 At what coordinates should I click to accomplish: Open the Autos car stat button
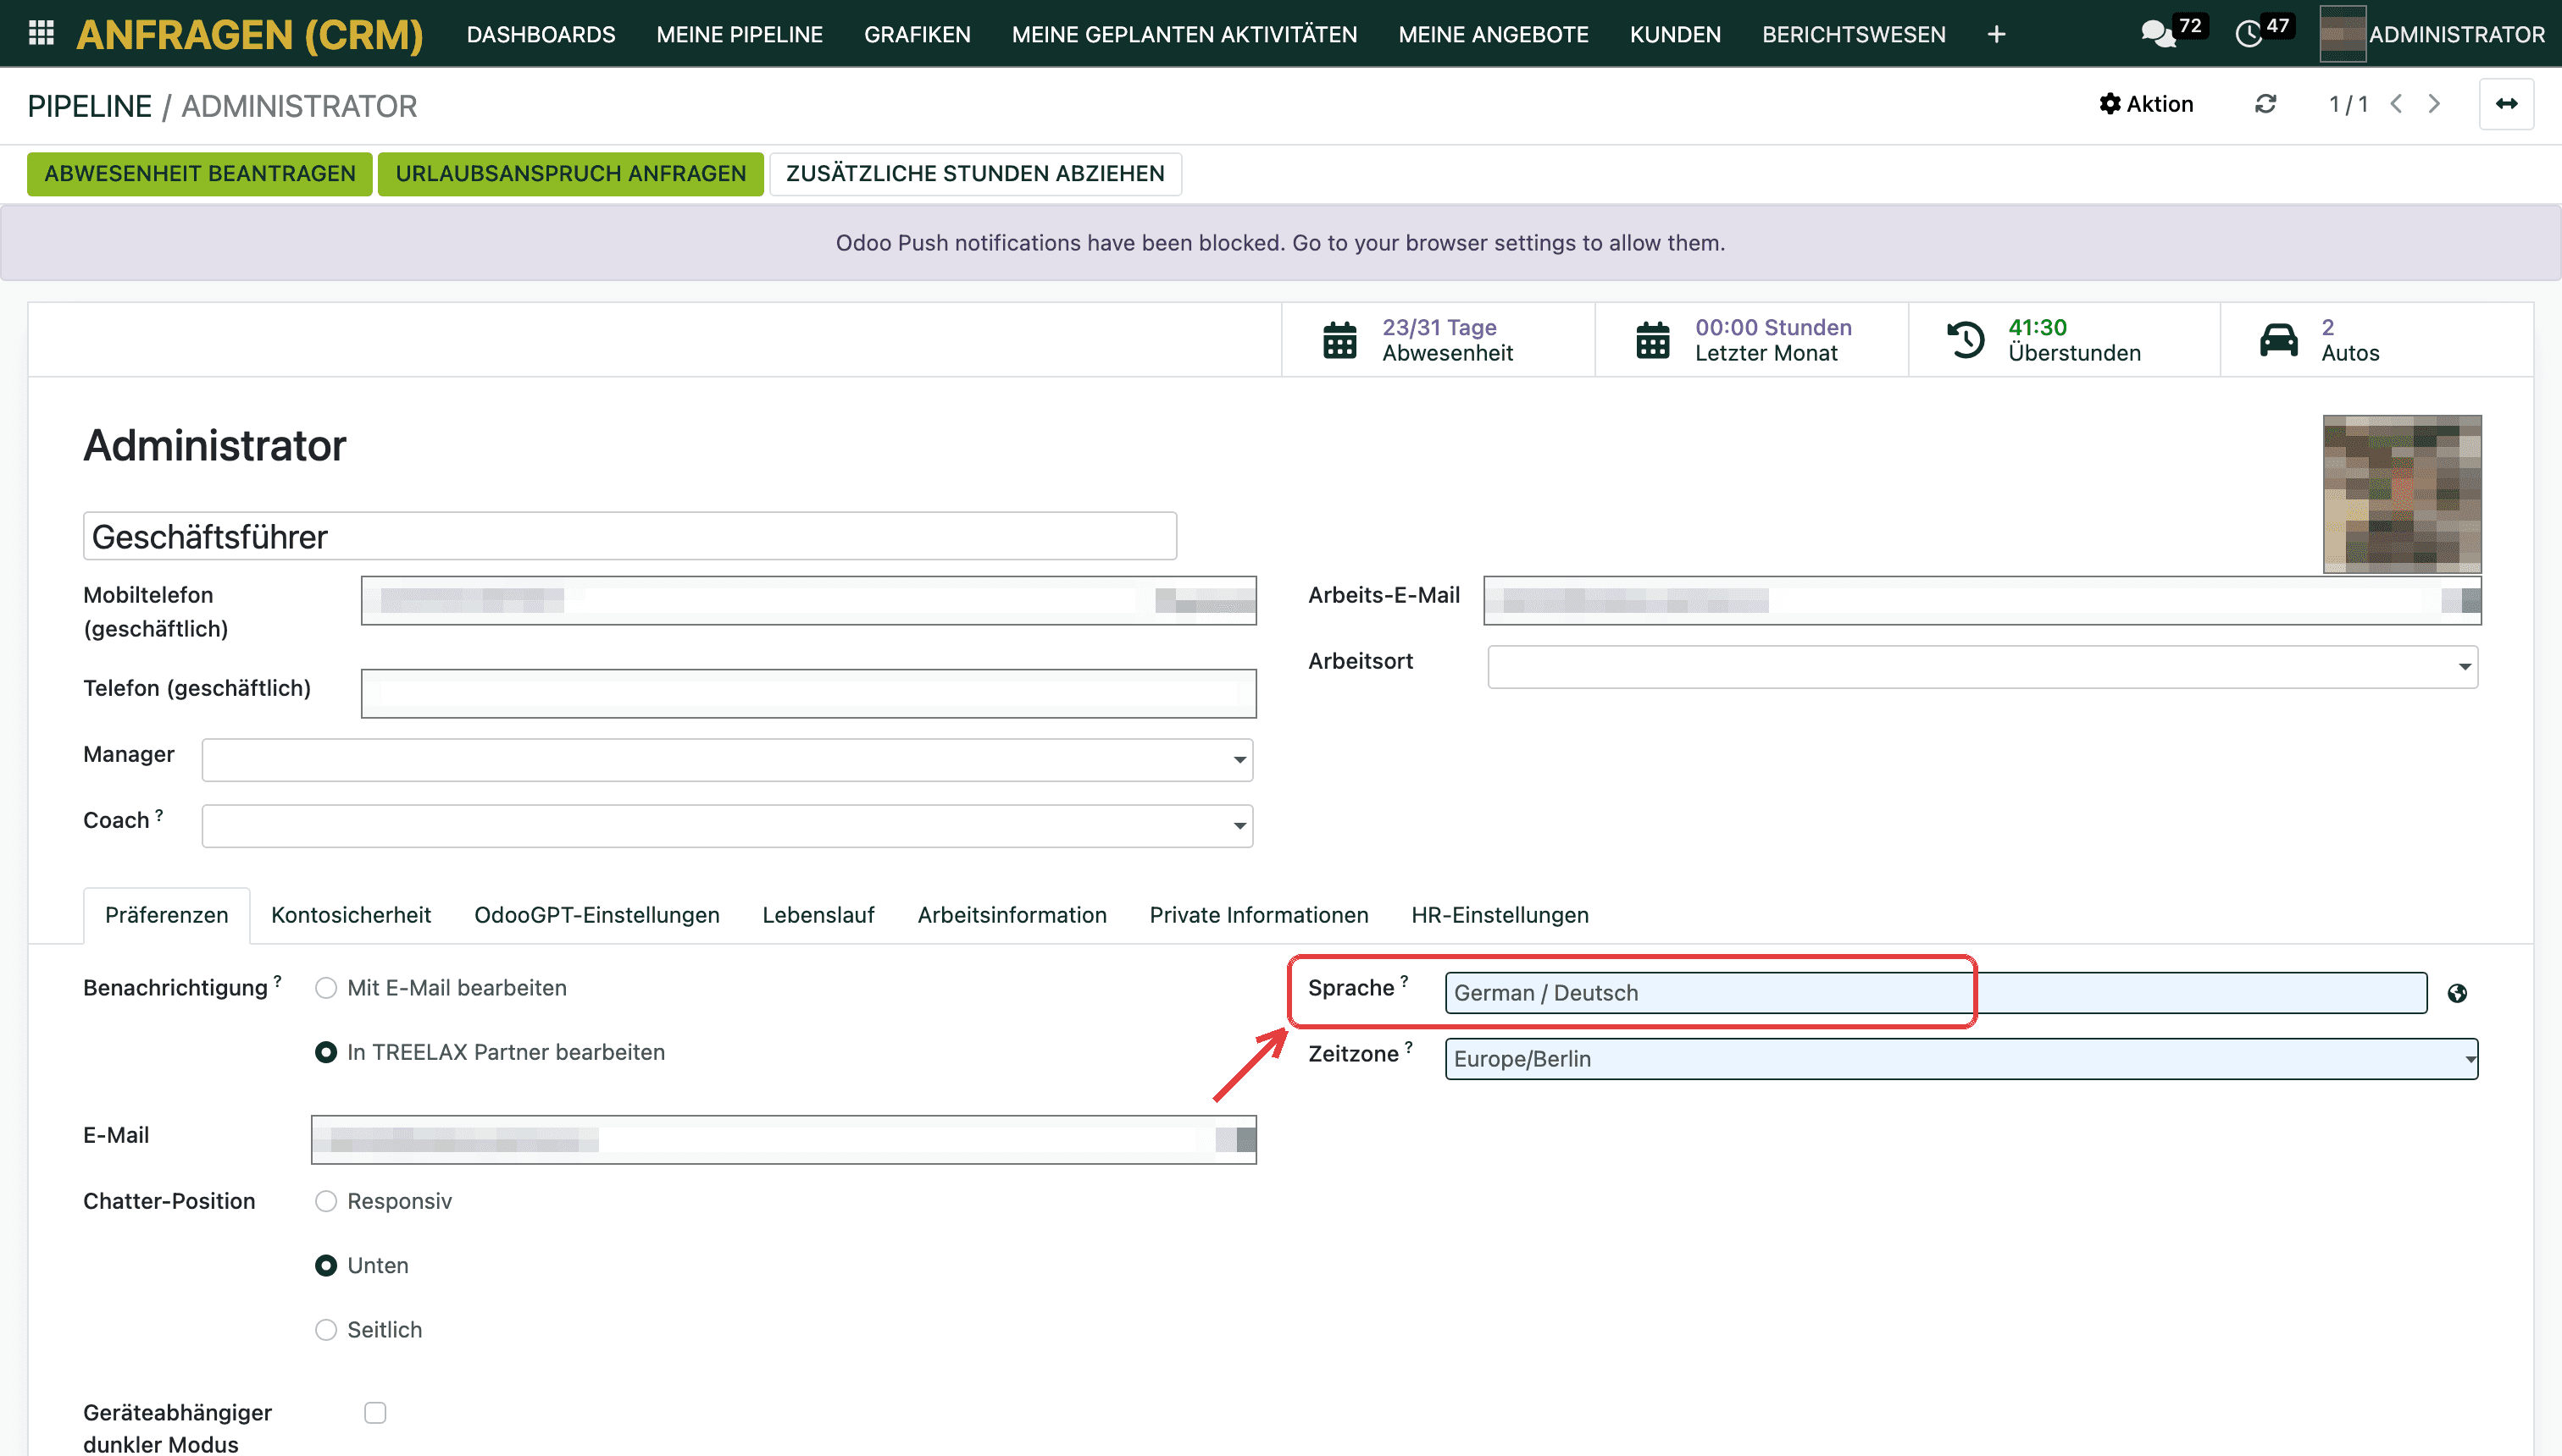pyautogui.click(x=2376, y=340)
